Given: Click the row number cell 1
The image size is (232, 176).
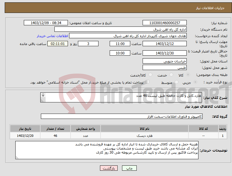Looking at the screenshot, I should (223, 136).
